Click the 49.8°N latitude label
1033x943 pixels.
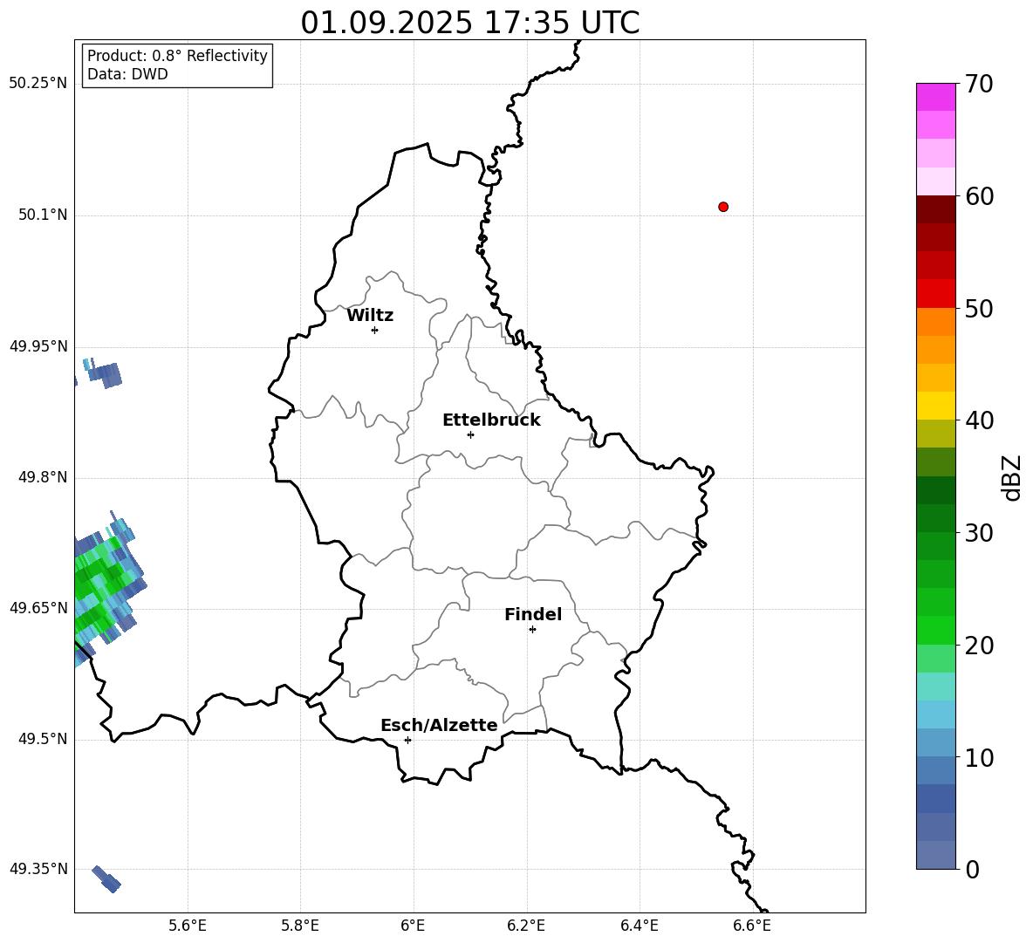[x=43, y=477]
